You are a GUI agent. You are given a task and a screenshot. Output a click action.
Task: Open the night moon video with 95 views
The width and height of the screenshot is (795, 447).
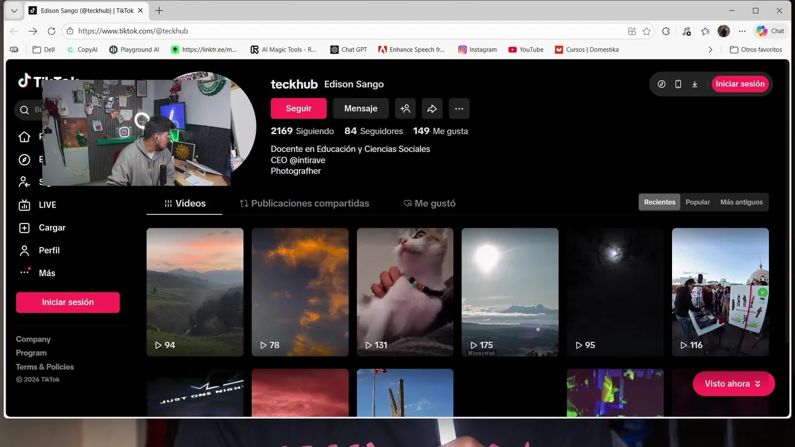[615, 292]
